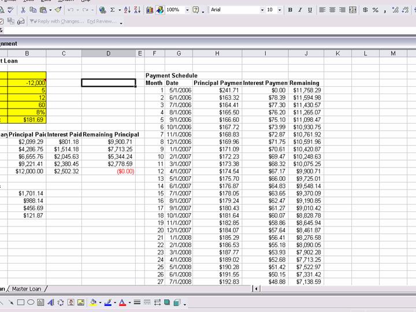Select the Oval drawing tool
The image size is (416, 312).
31,302
